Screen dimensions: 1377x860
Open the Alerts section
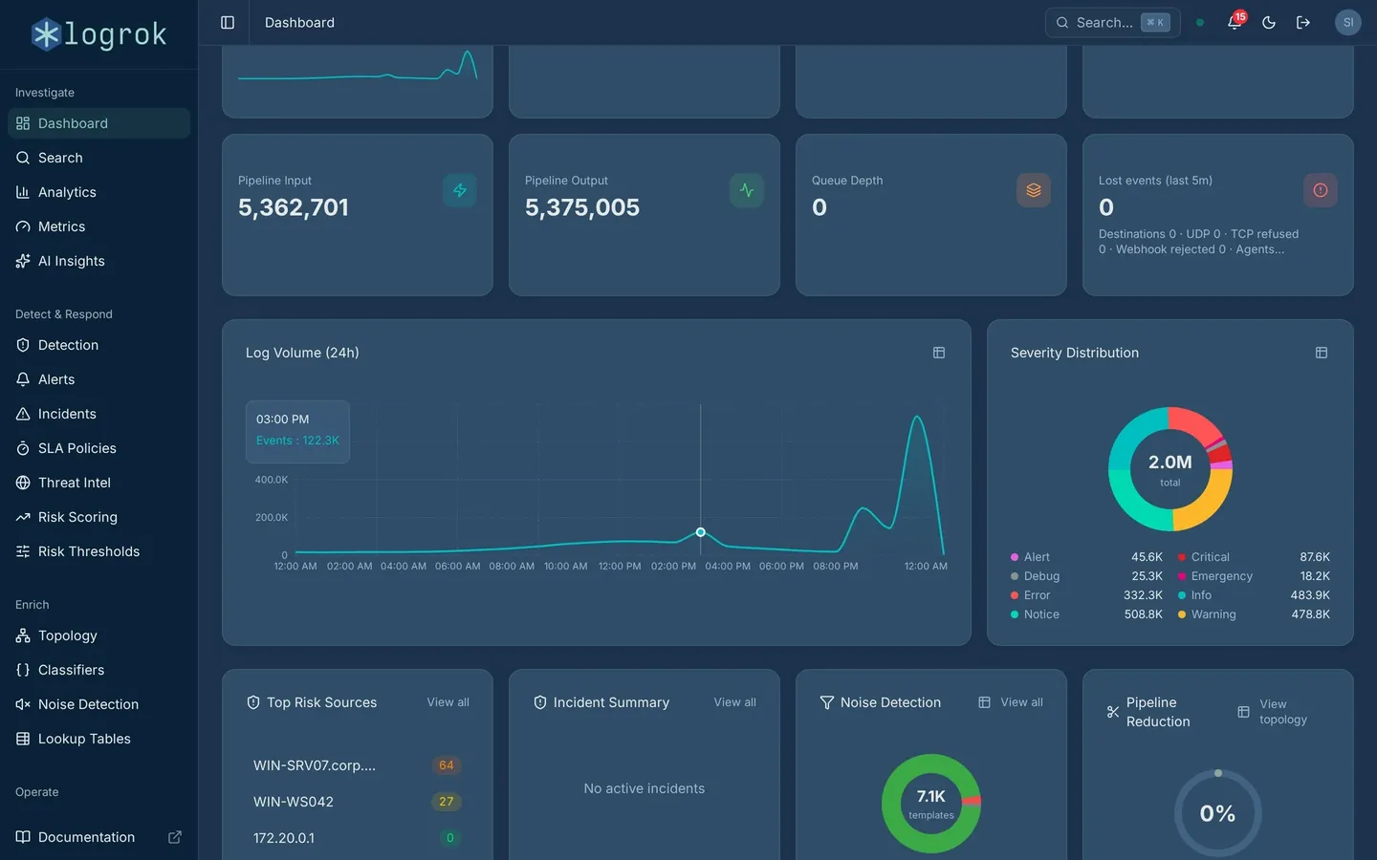99,379
